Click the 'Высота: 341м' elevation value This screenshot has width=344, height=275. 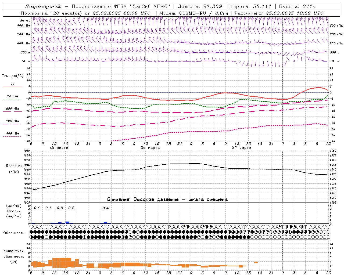coord(297,6)
